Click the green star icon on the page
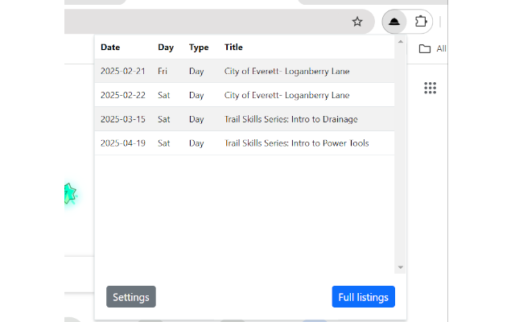This screenshot has width=515, height=322. (x=70, y=193)
